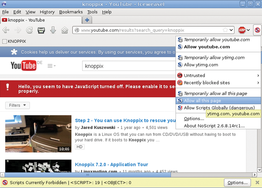Click the Back navigation arrow
The width and height of the screenshot is (262, 188).
(x=6, y=30)
